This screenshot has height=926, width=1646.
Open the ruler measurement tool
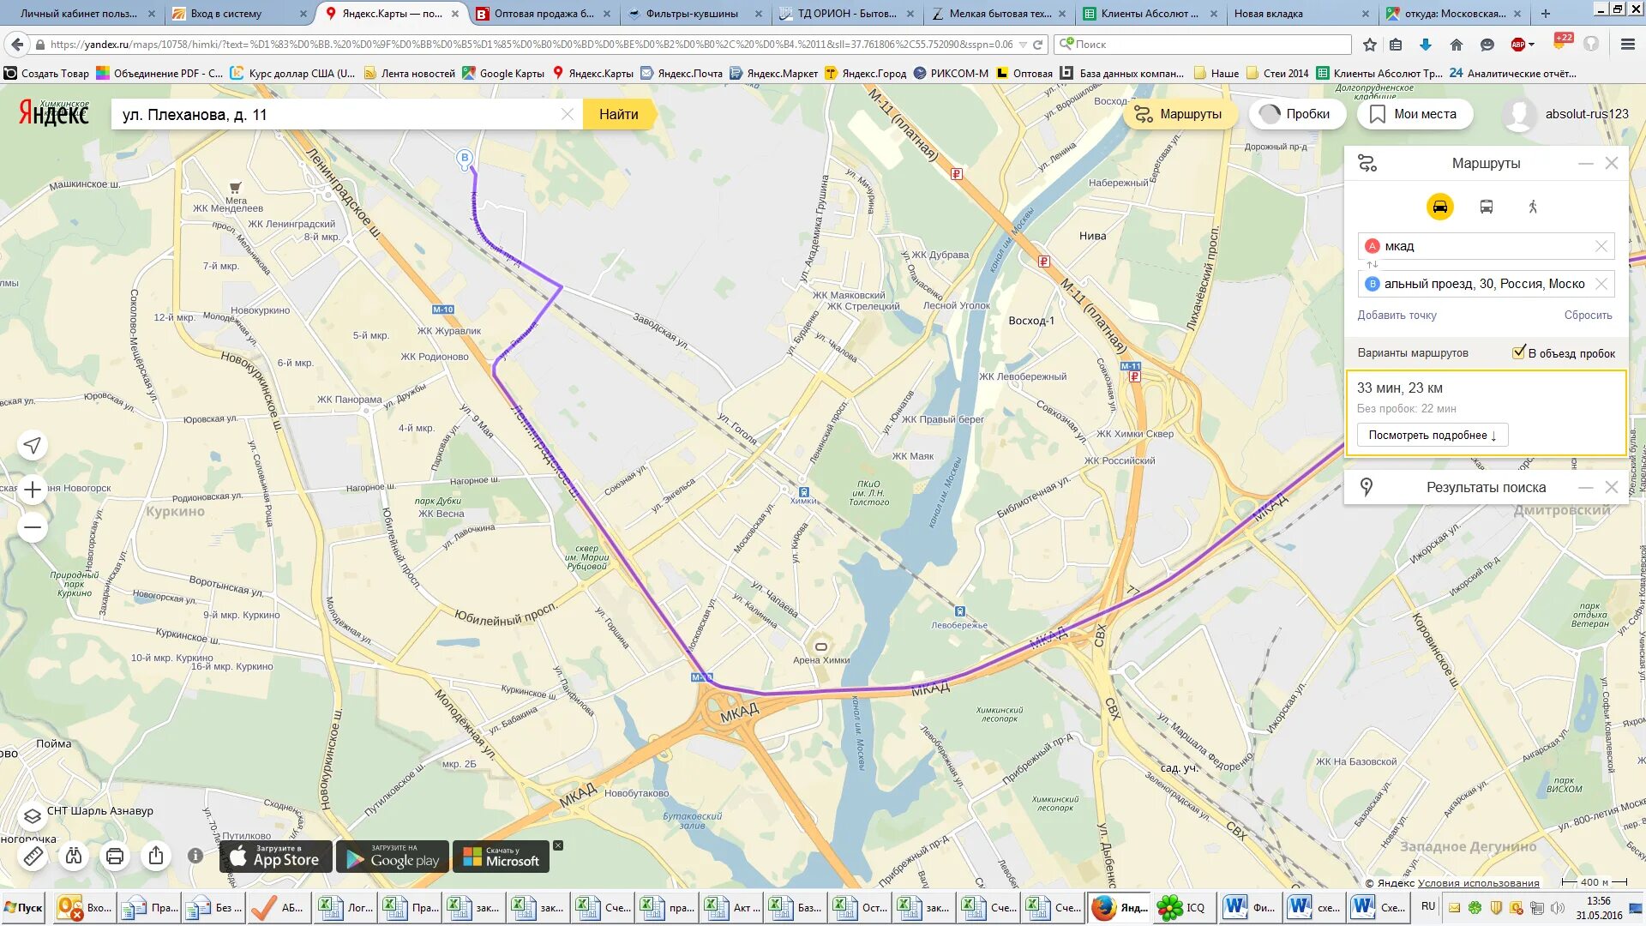33,856
